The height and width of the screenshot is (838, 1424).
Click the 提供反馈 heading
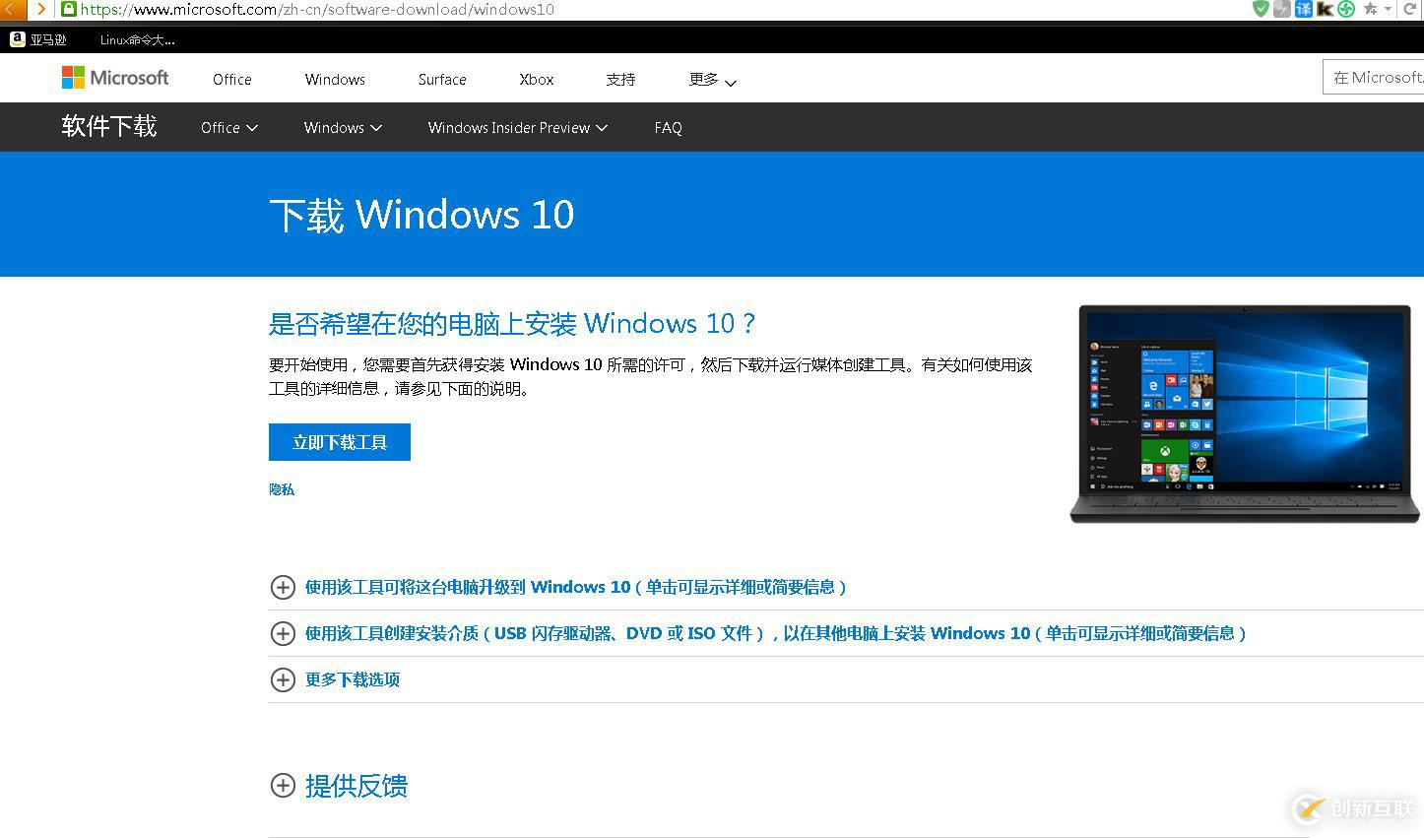356,786
